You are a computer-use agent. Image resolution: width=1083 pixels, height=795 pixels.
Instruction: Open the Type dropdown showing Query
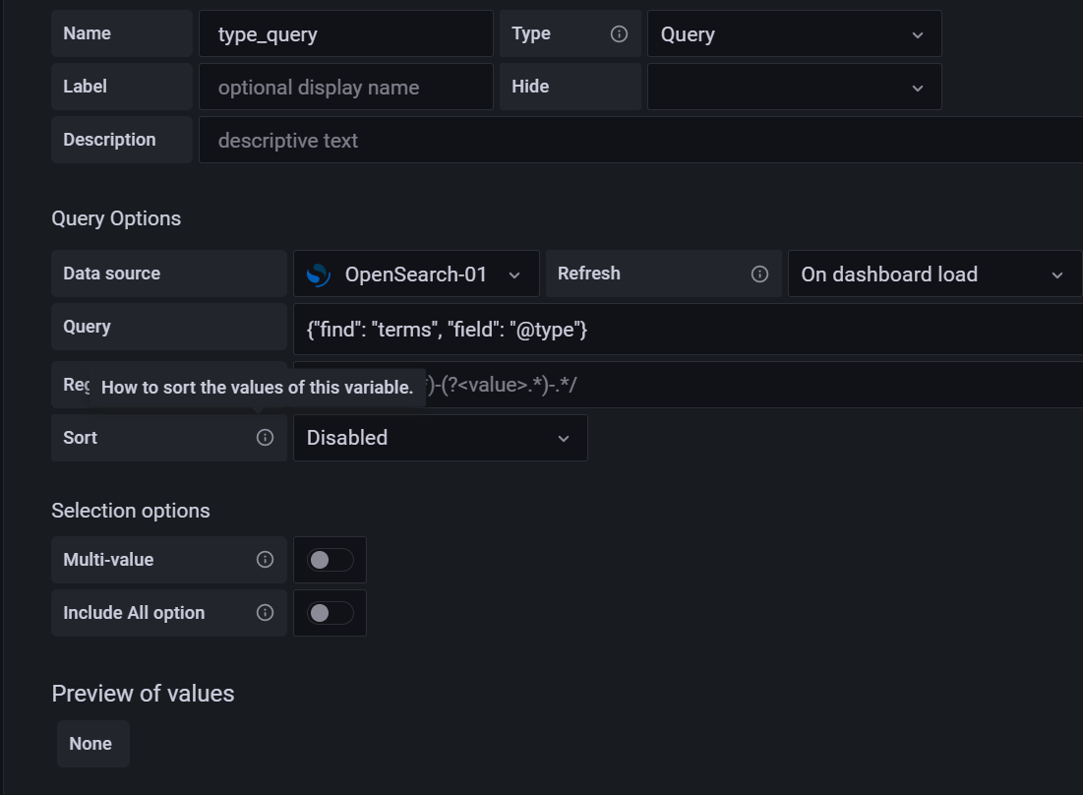pyautogui.click(x=793, y=32)
